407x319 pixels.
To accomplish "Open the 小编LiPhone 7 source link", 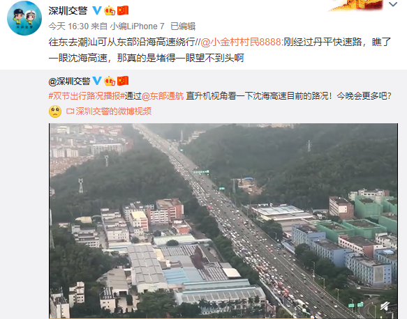I will pyautogui.click(x=138, y=26).
